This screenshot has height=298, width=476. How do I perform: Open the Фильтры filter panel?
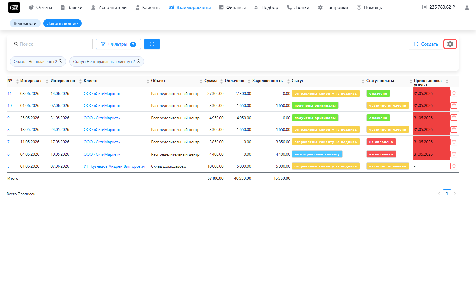118,44
